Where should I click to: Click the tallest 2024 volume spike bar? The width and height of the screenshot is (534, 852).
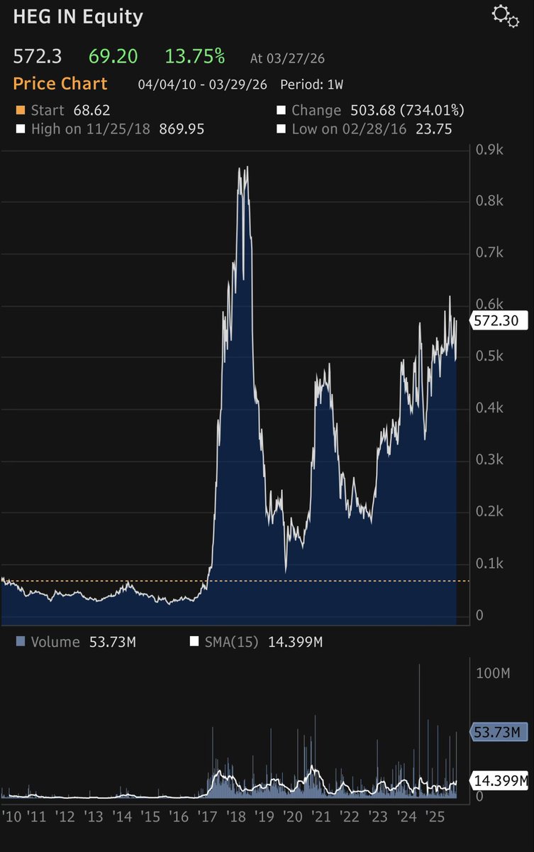(419, 731)
